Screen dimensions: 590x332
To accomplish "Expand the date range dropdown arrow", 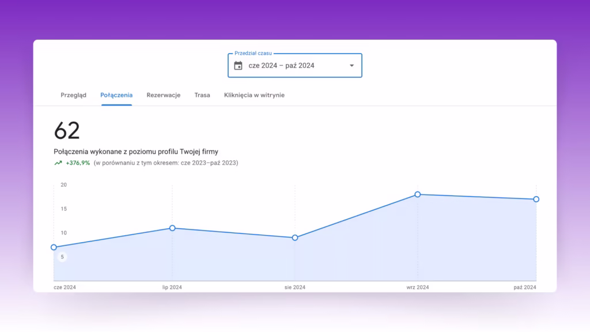I will [352, 66].
